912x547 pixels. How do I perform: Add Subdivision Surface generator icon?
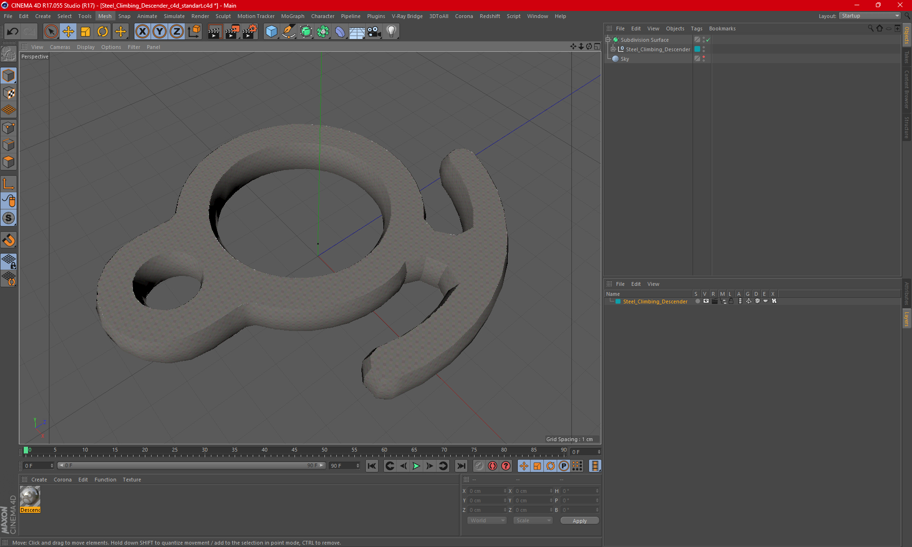click(x=306, y=32)
